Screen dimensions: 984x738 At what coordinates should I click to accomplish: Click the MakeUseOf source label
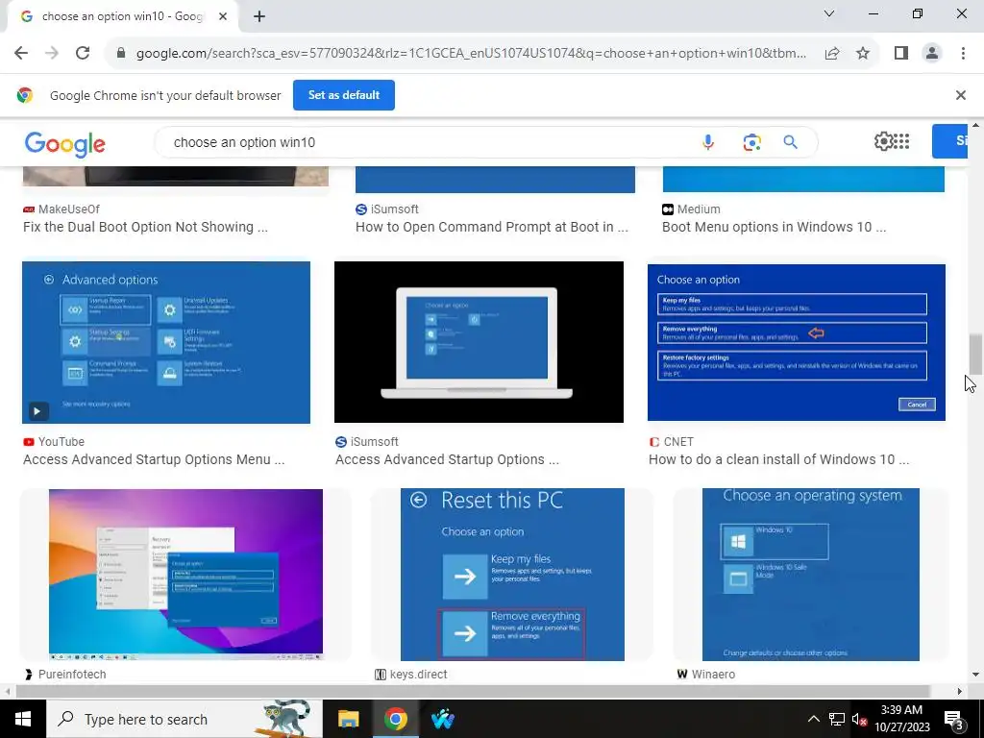pyautogui.click(x=69, y=209)
